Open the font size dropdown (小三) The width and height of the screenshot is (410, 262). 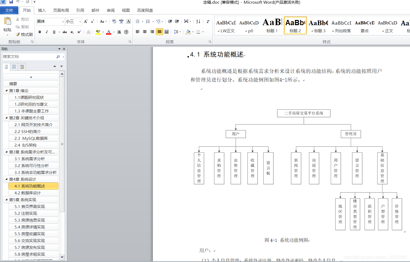[x=80, y=22]
